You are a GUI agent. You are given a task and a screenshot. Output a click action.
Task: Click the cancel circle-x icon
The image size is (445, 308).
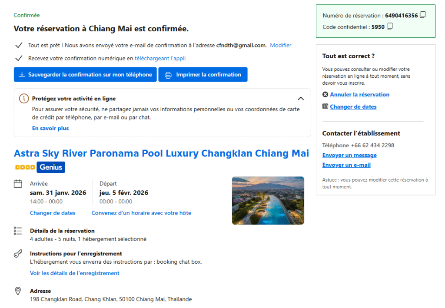pos(325,95)
